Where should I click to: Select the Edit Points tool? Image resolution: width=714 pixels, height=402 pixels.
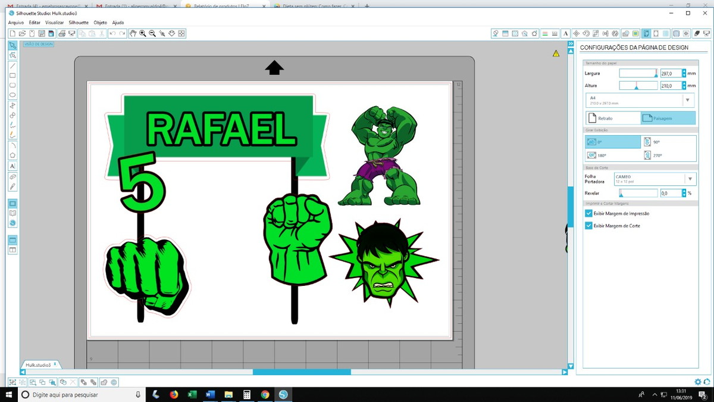[12, 55]
